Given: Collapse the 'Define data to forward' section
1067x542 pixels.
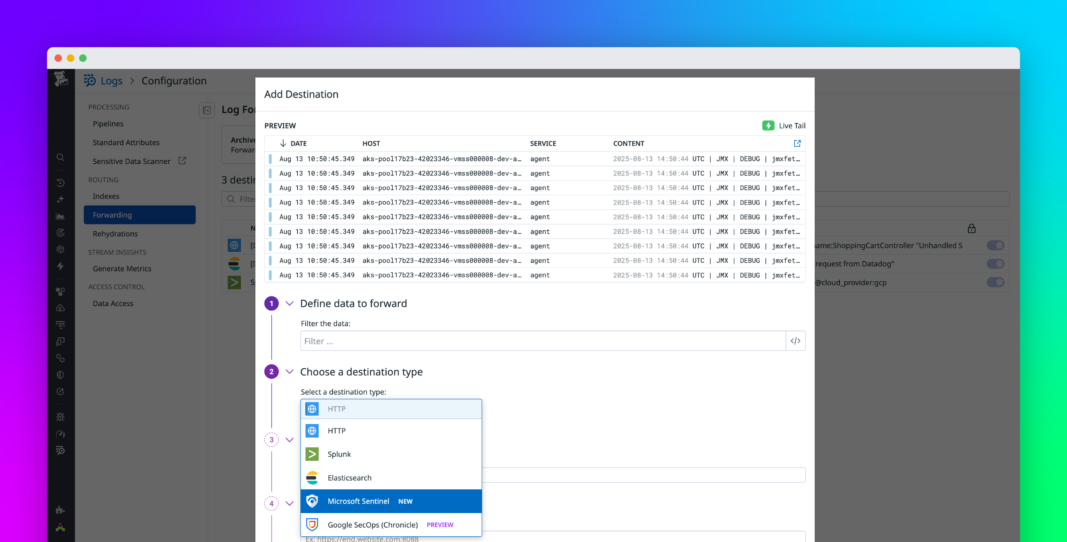Looking at the screenshot, I should 289,303.
